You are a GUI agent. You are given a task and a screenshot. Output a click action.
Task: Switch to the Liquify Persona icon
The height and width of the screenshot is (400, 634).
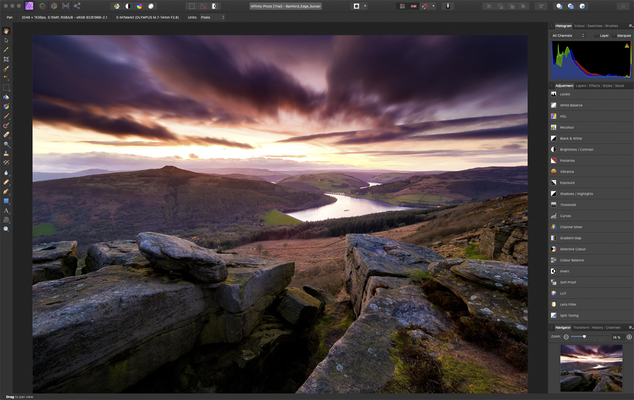coord(42,6)
